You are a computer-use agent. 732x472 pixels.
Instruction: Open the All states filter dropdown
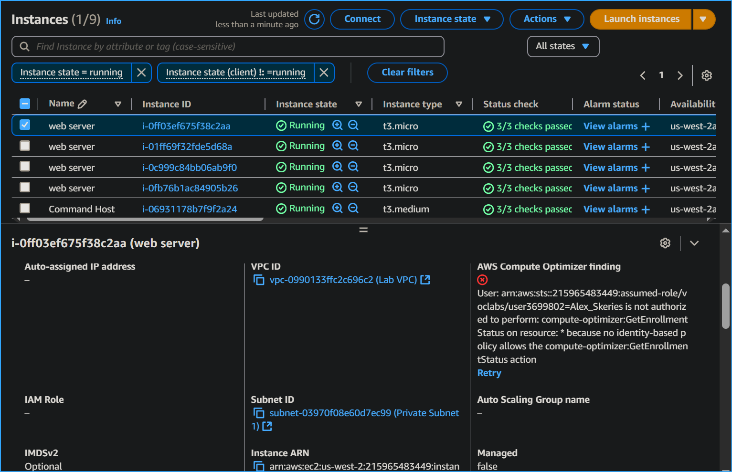point(563,46)
